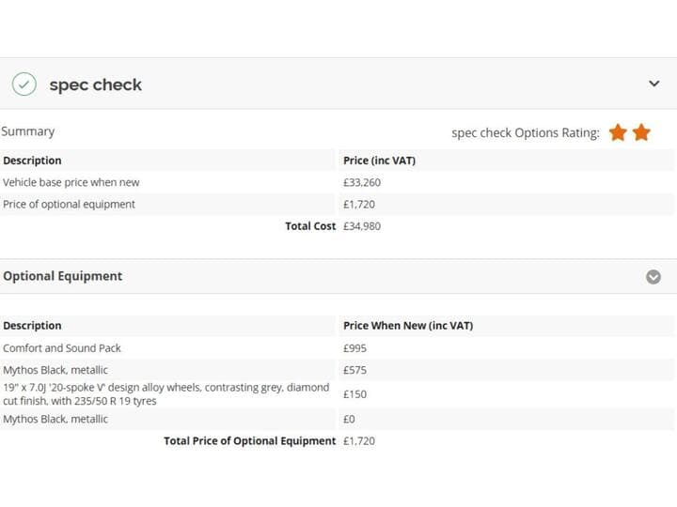Viewport: 677px width, 507px height.
Task: Click the second orange rating star
Action: (641, 132)
